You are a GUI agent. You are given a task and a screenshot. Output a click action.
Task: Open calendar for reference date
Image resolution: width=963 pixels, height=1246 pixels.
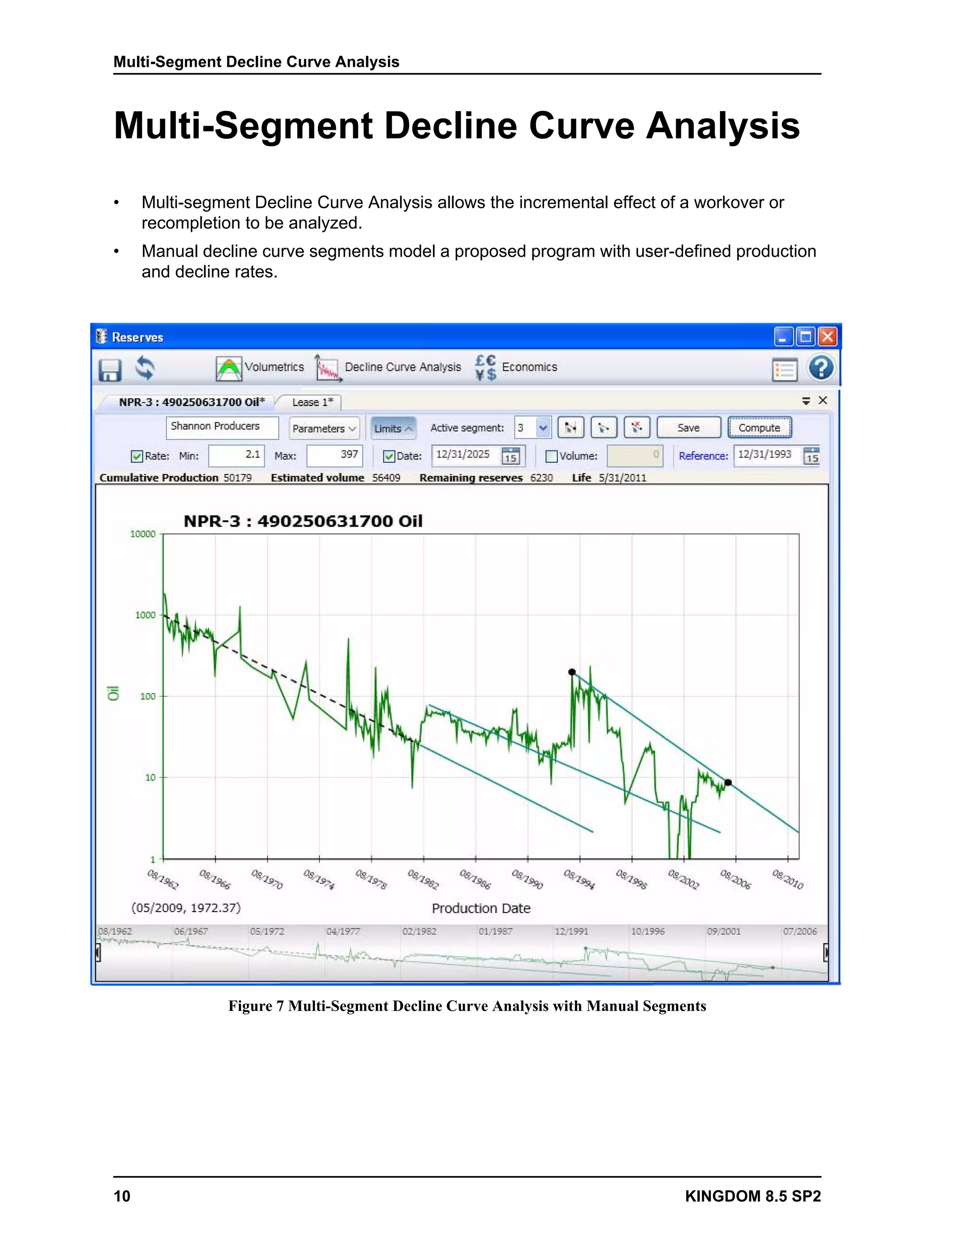coord(812,455)
